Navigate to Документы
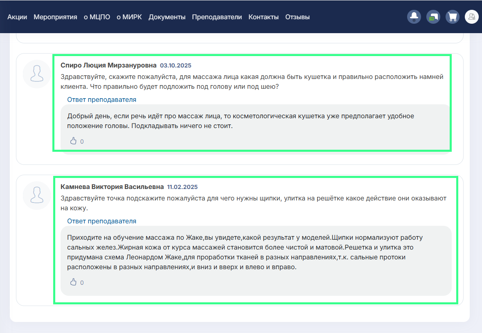 167,17
